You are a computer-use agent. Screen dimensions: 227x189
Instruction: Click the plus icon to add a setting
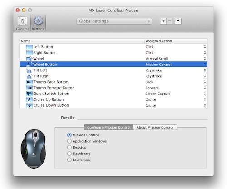(x=163, y=21)
